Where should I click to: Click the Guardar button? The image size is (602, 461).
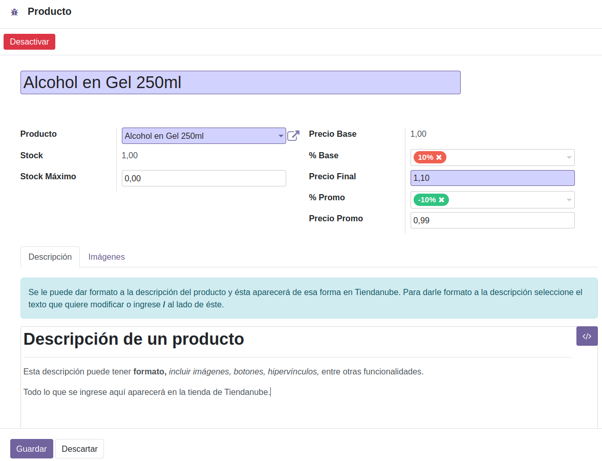32,449
